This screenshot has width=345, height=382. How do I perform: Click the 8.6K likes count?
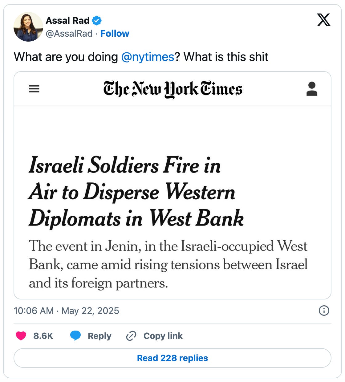point(43,336)
